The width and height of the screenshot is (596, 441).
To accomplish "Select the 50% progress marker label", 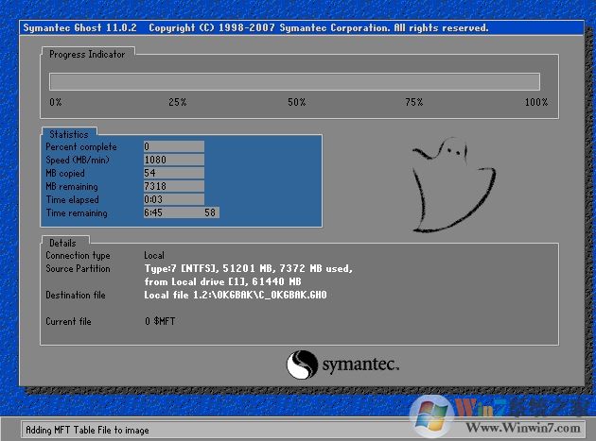I will [x=297, y=102].
